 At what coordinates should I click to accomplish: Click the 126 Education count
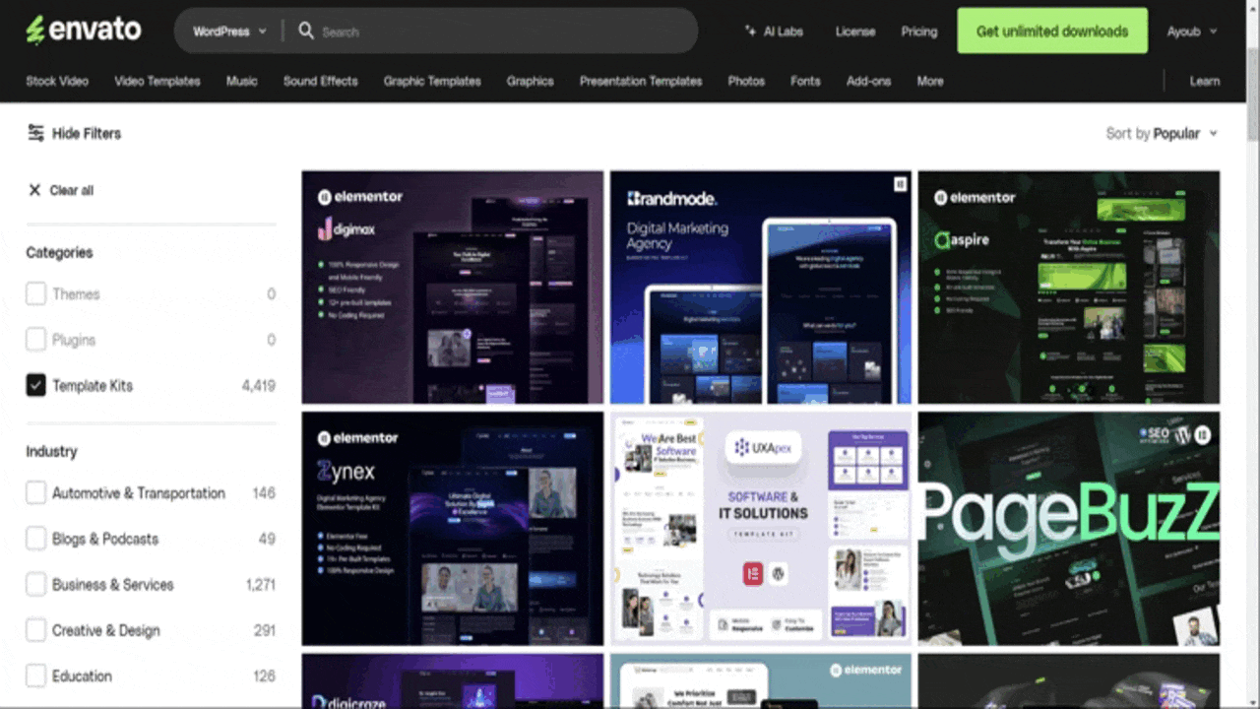[264, 677]
